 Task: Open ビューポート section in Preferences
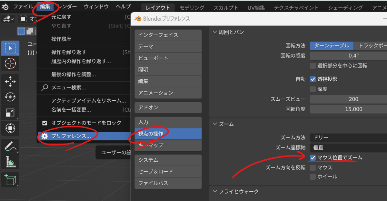168,58
